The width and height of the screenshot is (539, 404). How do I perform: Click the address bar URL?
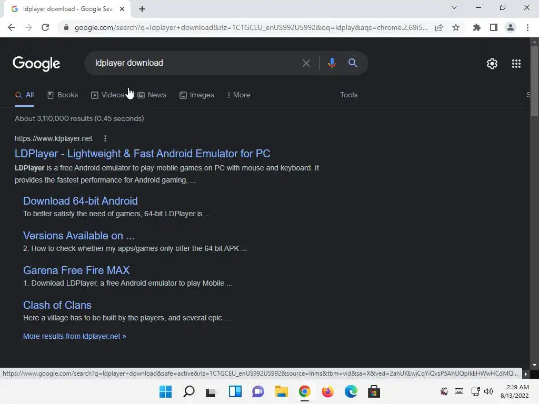(251, 27)
